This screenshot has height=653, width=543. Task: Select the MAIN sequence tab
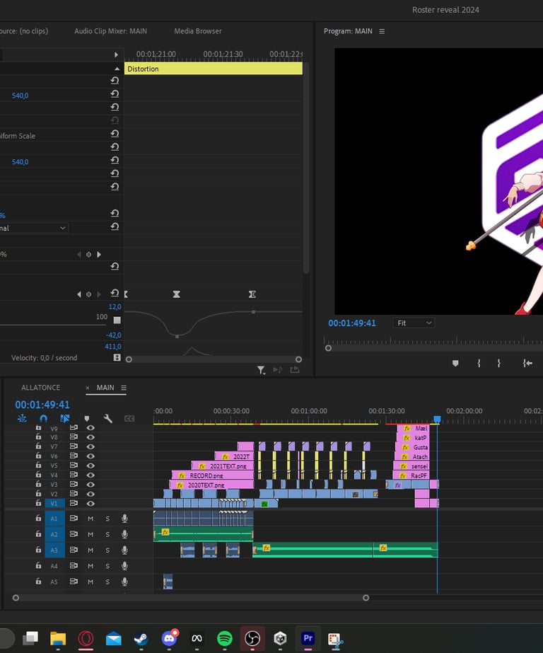tap(105, 388)
